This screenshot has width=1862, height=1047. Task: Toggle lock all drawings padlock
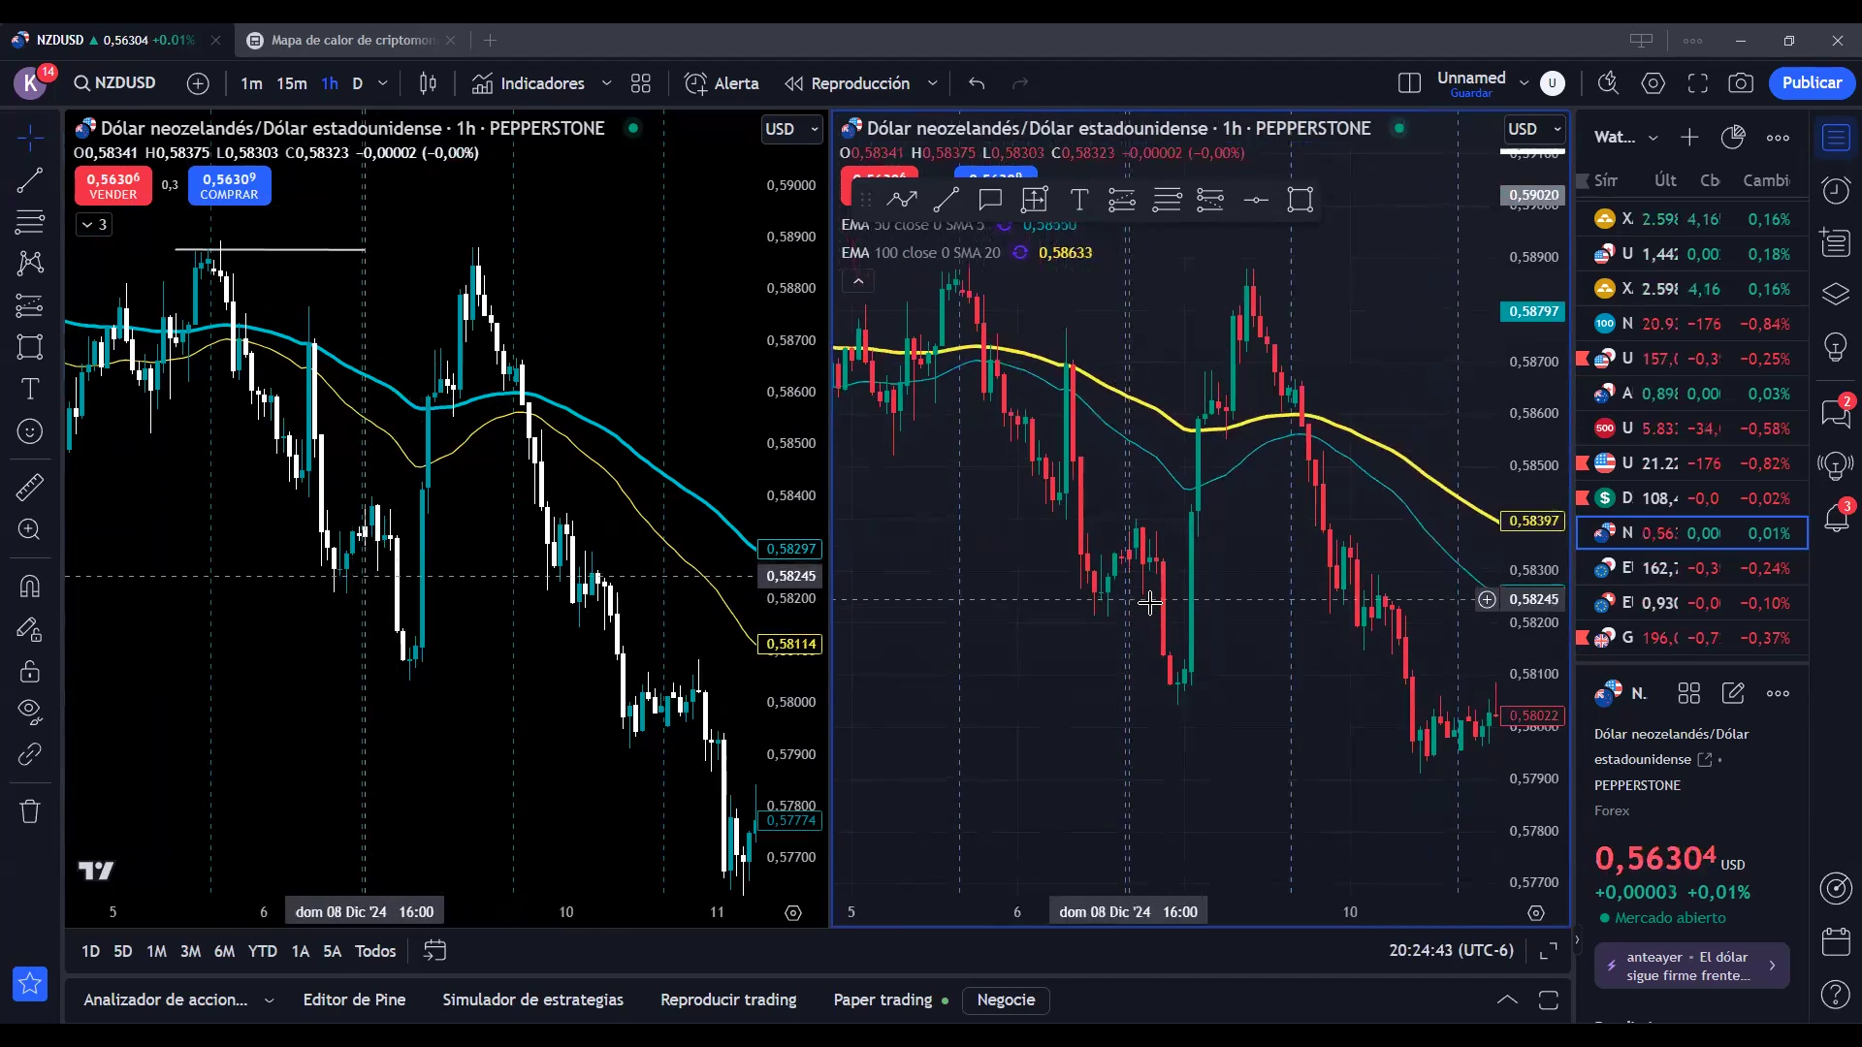(x=30, y=671)
